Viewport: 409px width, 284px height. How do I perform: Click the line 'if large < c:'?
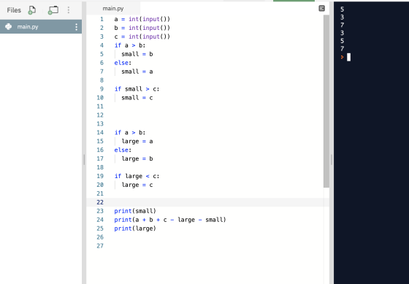click(137, 176)
